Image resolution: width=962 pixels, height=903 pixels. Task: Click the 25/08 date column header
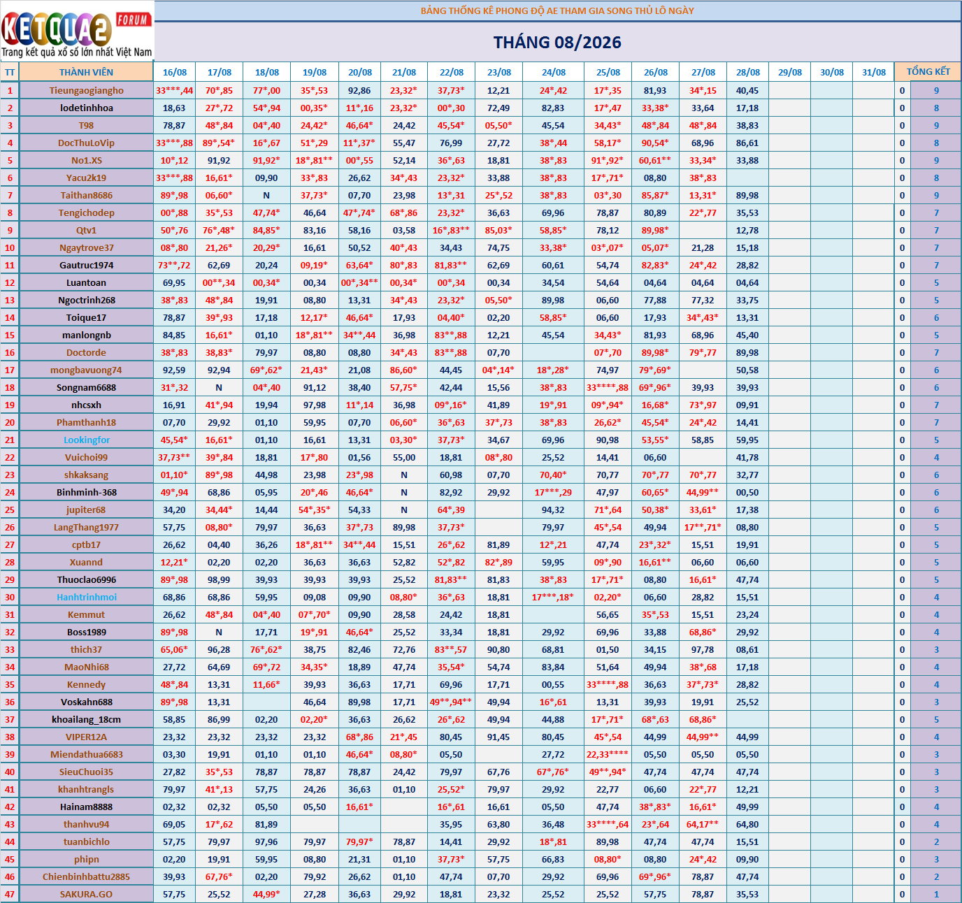coord(608,72)
